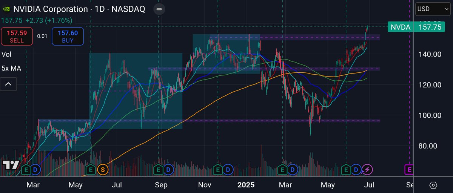
Task: Click the Nov label on time axis
Action: tap(205, 185)
